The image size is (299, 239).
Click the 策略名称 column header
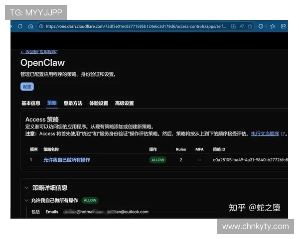click(51, 149)
